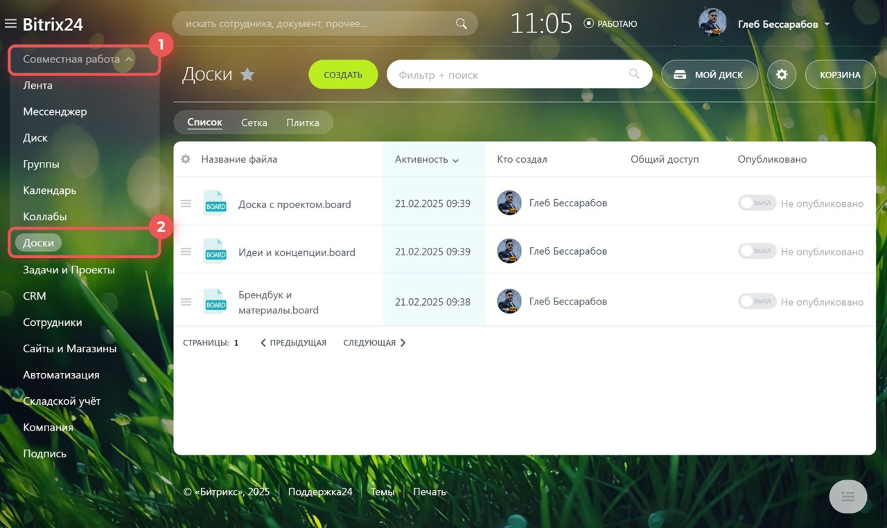Open Автоматизация in the left menu
The width and height of the screenshot is (887, 528).
(x=61, y=375)
